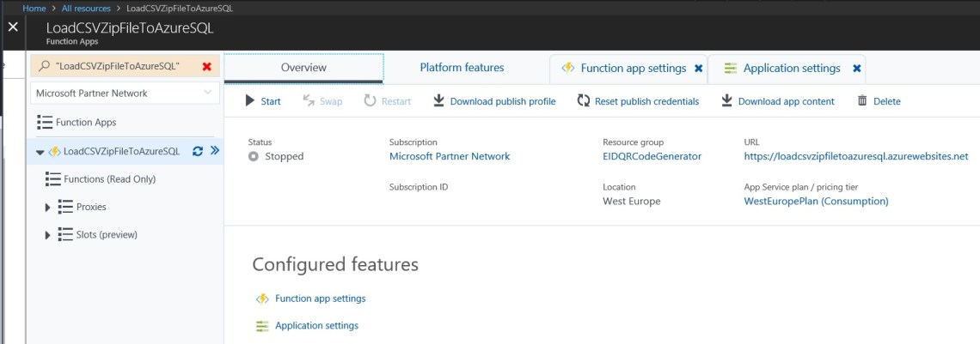Click the Start button label
980x344 pixels.
click(x=271, y=101)
